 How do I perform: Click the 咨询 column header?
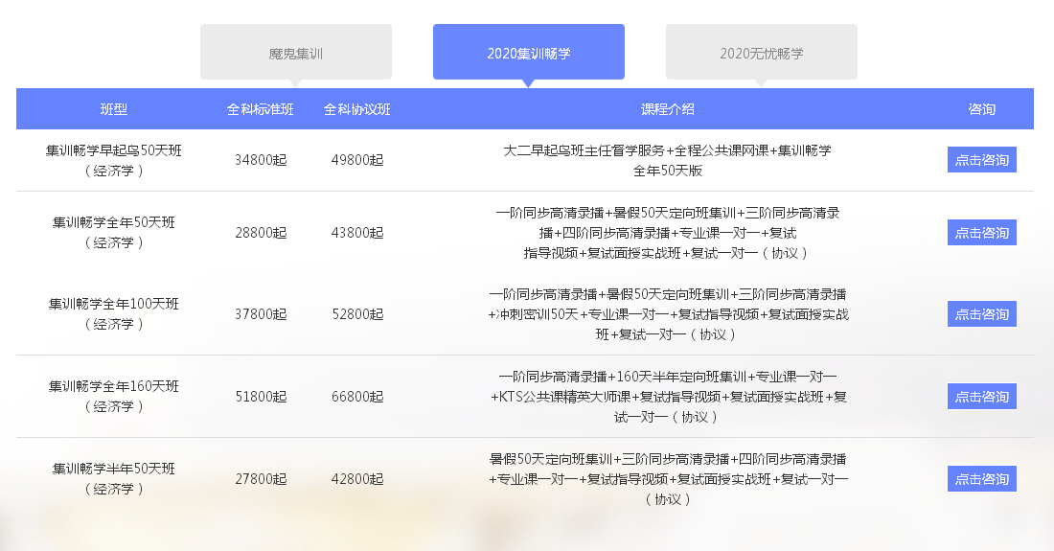click(981, 109)
